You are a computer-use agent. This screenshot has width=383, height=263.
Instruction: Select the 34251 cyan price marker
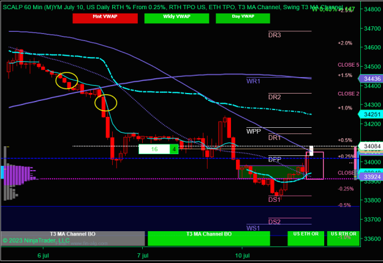[x=371, y=114]
